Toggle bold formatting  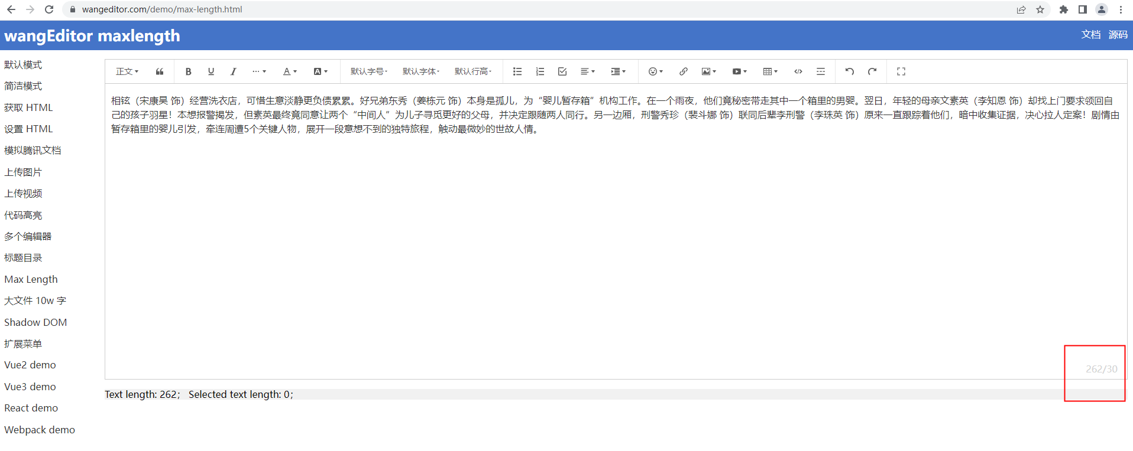pyautogui.click(x=188, y=71)
